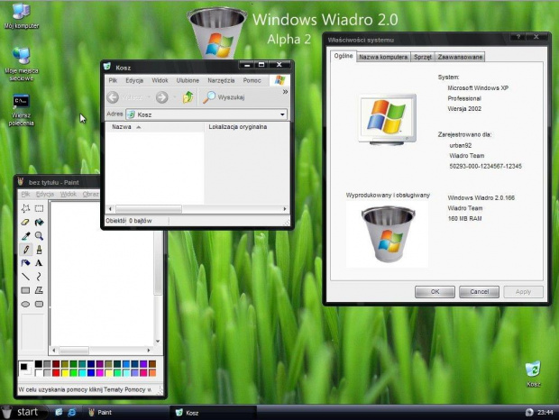Click Show Desktop quick launch icon

[x=59, y=412]
